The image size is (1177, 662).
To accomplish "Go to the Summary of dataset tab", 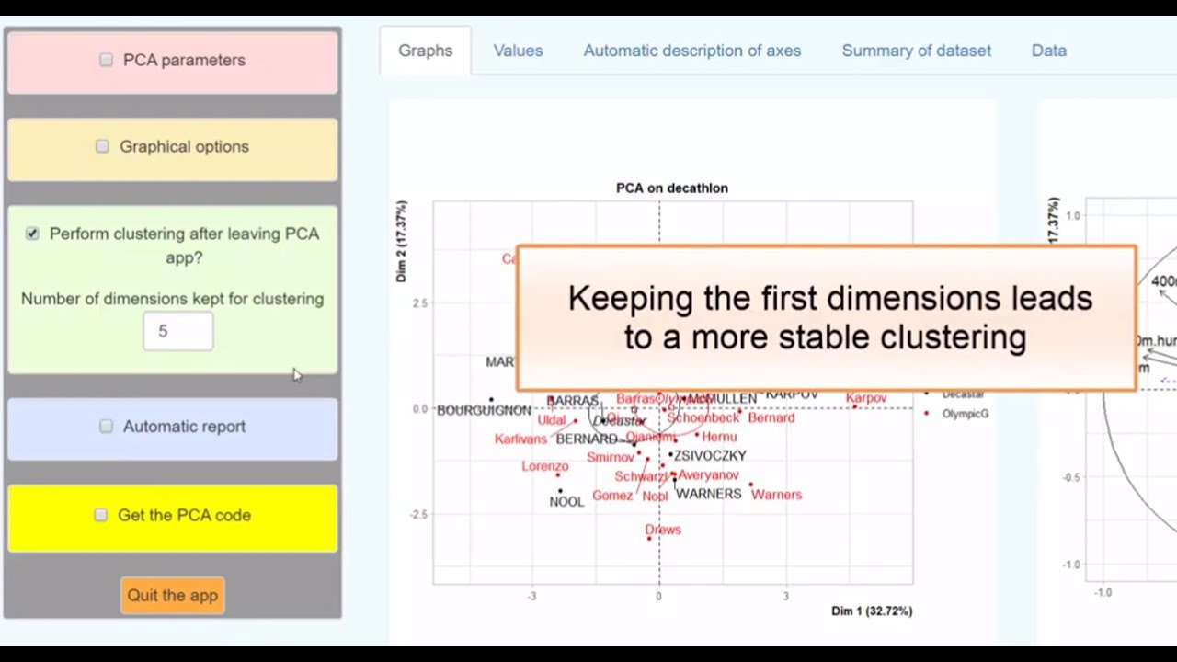I will pos(917,51).
